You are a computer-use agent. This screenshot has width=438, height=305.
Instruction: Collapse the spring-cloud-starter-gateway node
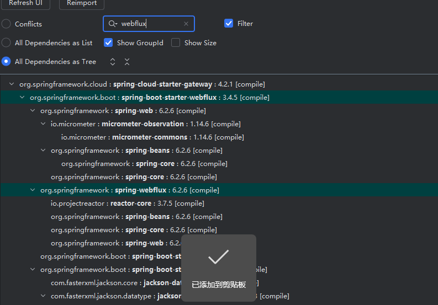tap(12, 84)
